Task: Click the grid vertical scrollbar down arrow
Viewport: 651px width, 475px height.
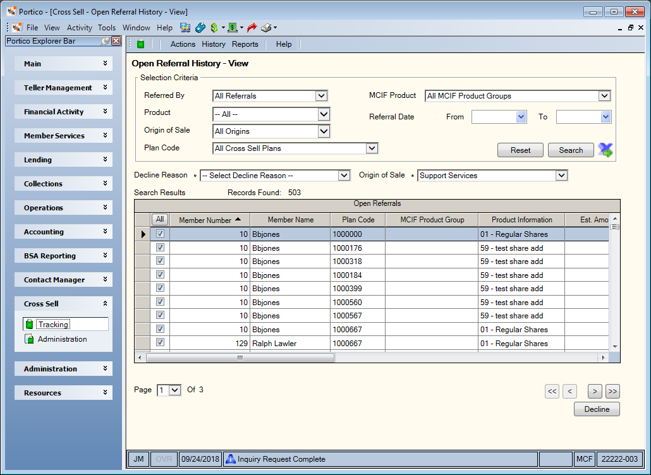Action: click(x=615, y=346)
